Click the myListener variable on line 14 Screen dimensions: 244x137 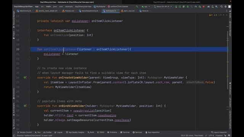(80, 21)
